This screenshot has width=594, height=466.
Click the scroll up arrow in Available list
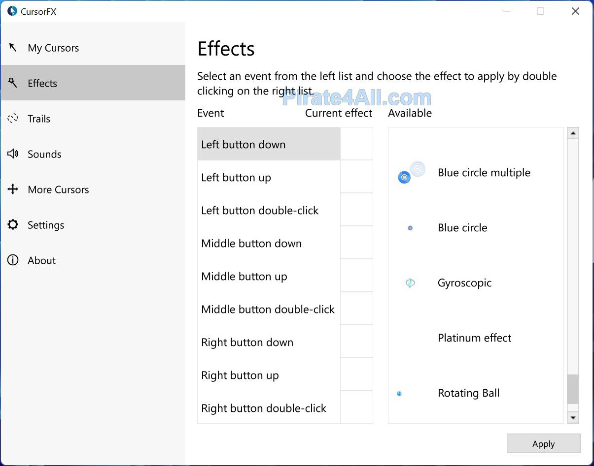[573, 133]
